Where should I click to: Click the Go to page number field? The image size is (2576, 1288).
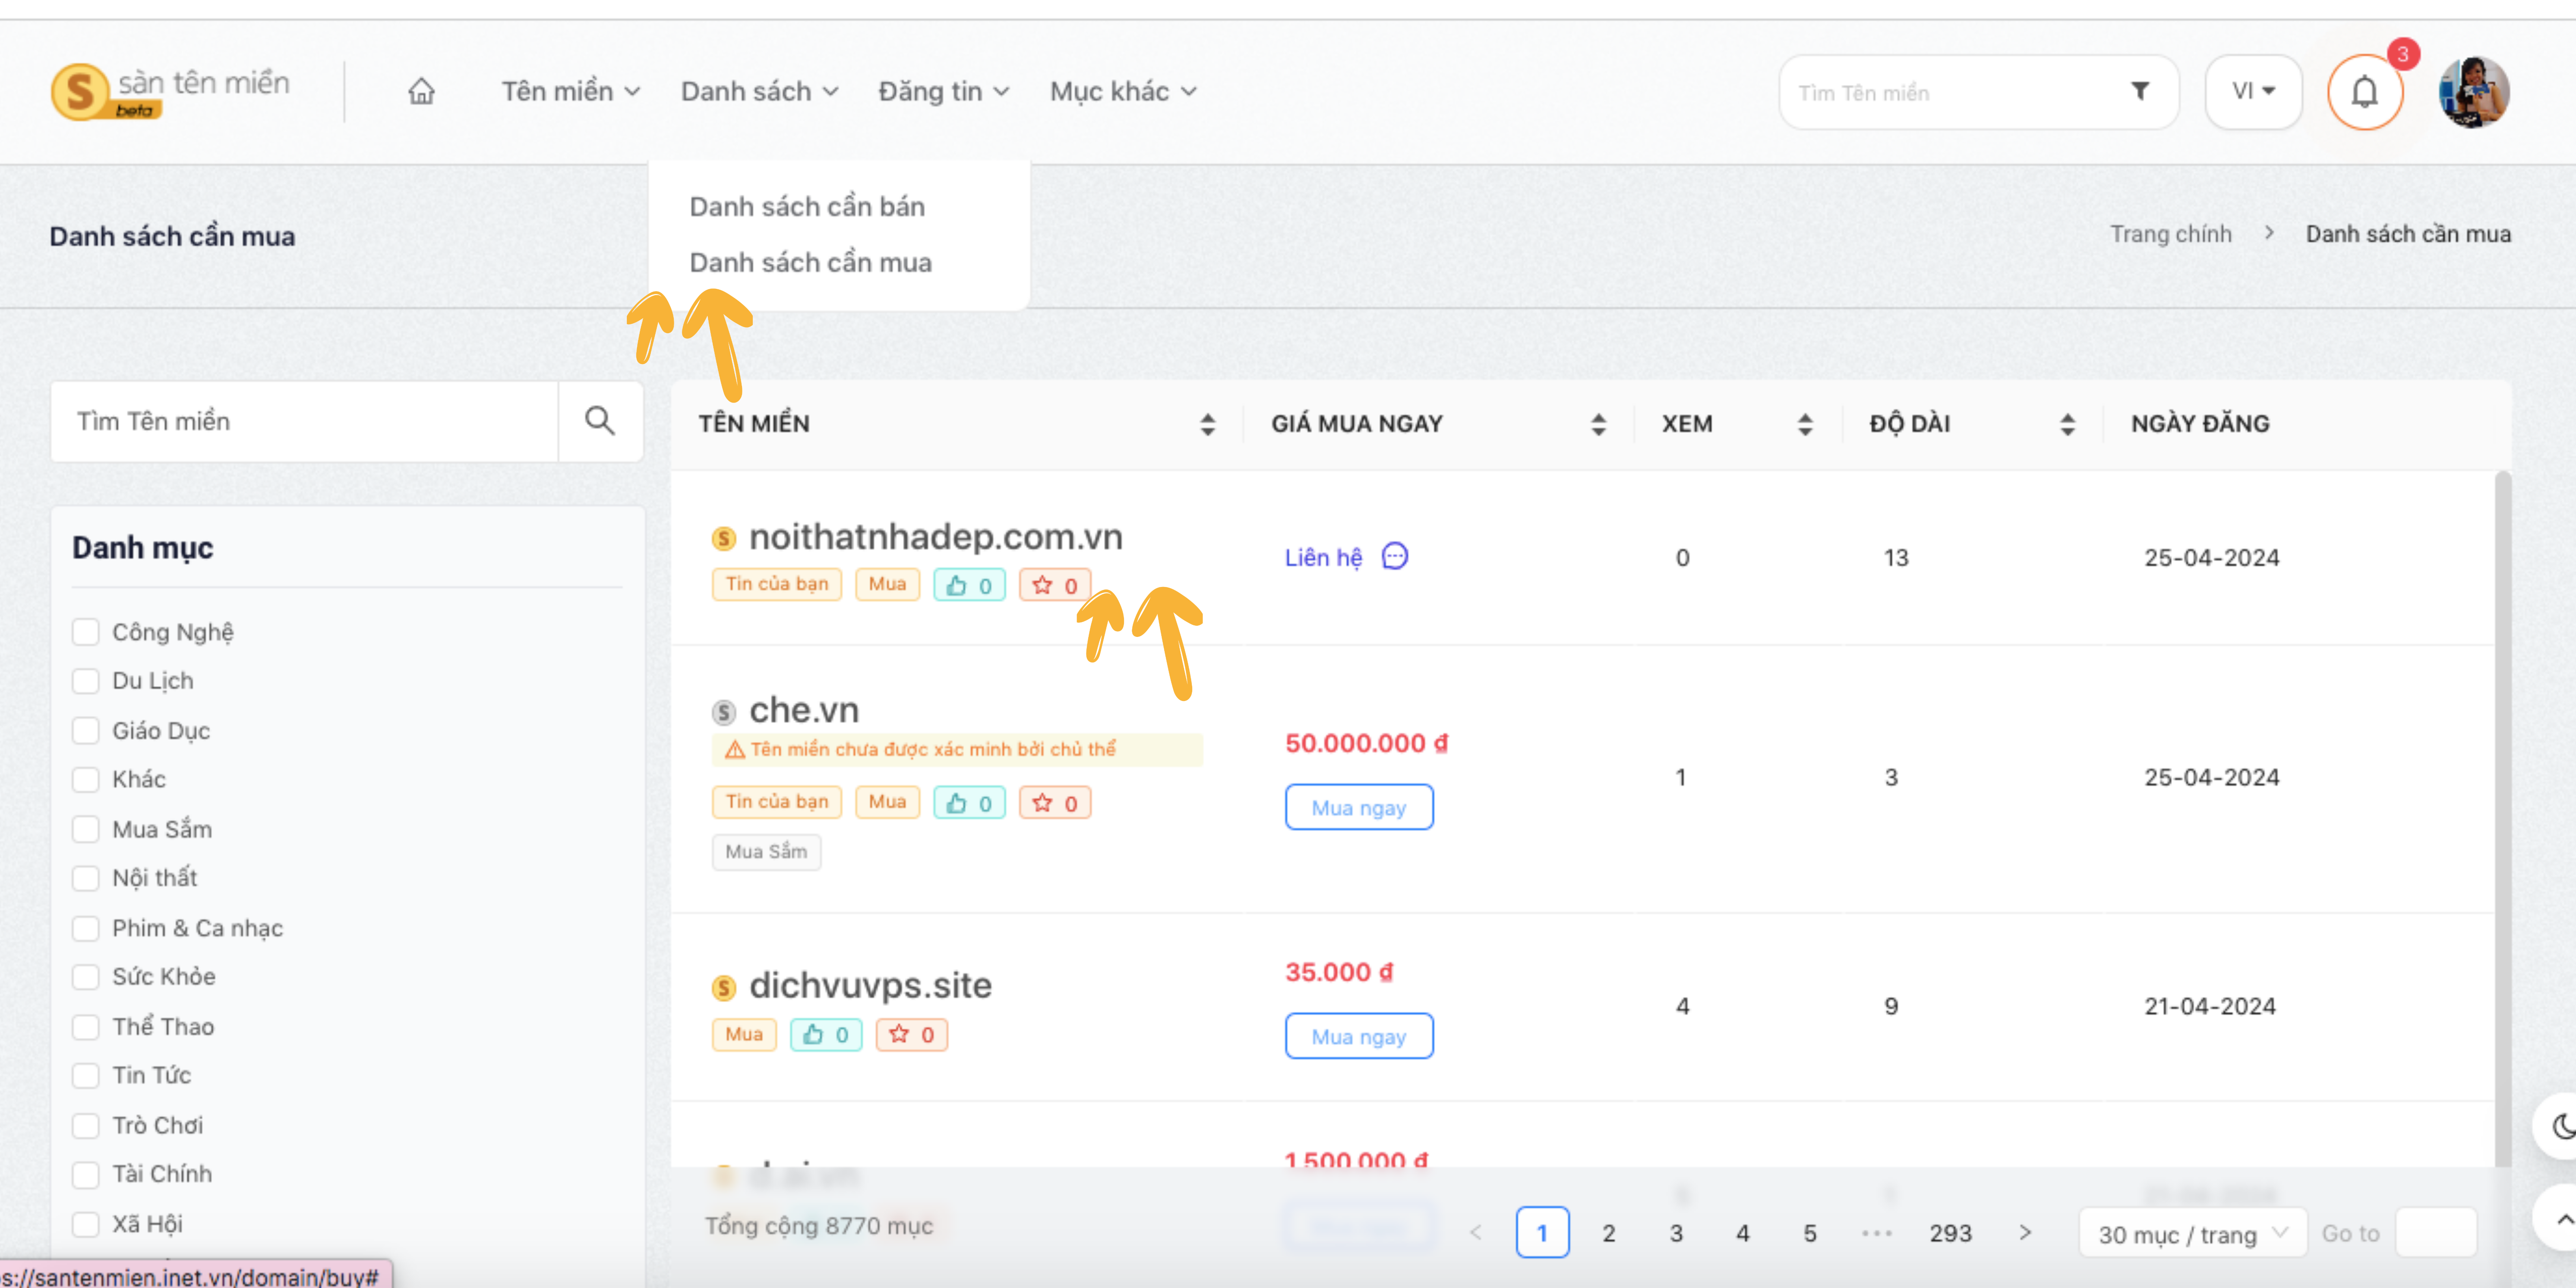click(2436, 1233)
